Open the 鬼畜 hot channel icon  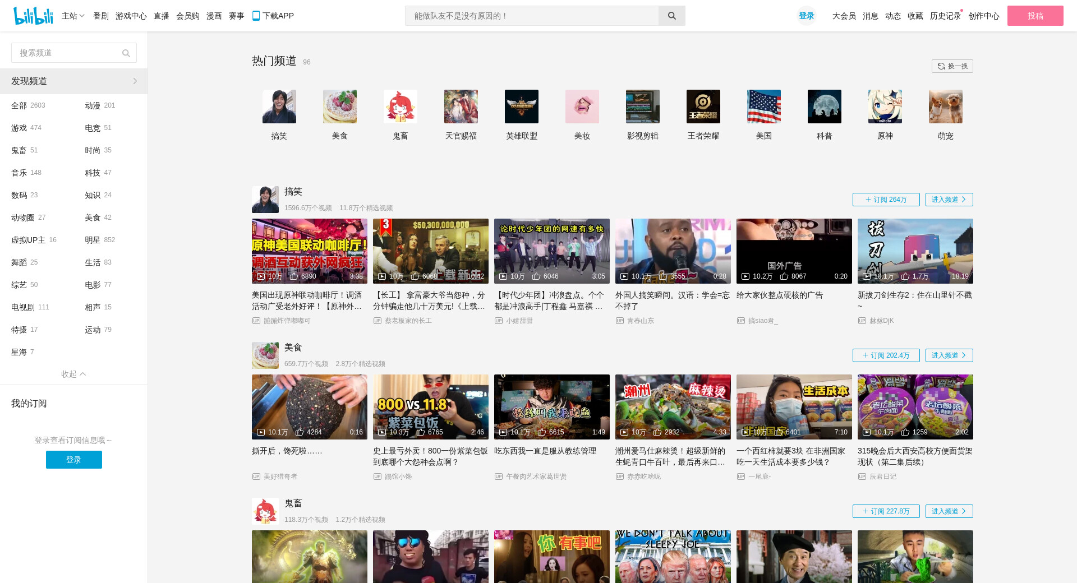coord(400,107)
